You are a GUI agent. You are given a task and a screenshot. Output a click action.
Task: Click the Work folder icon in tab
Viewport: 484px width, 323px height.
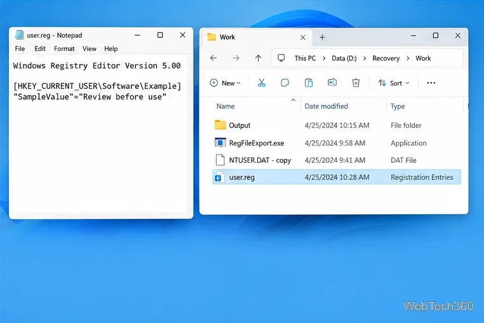(x=212, y=37)
